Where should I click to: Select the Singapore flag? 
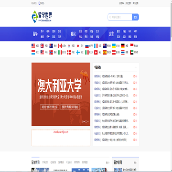pyautogui.click(x=131, y=46)
